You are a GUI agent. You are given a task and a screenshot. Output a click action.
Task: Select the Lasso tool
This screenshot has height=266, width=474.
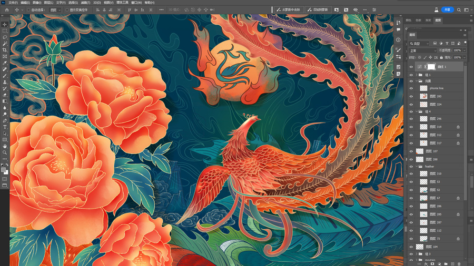[5, 37]
